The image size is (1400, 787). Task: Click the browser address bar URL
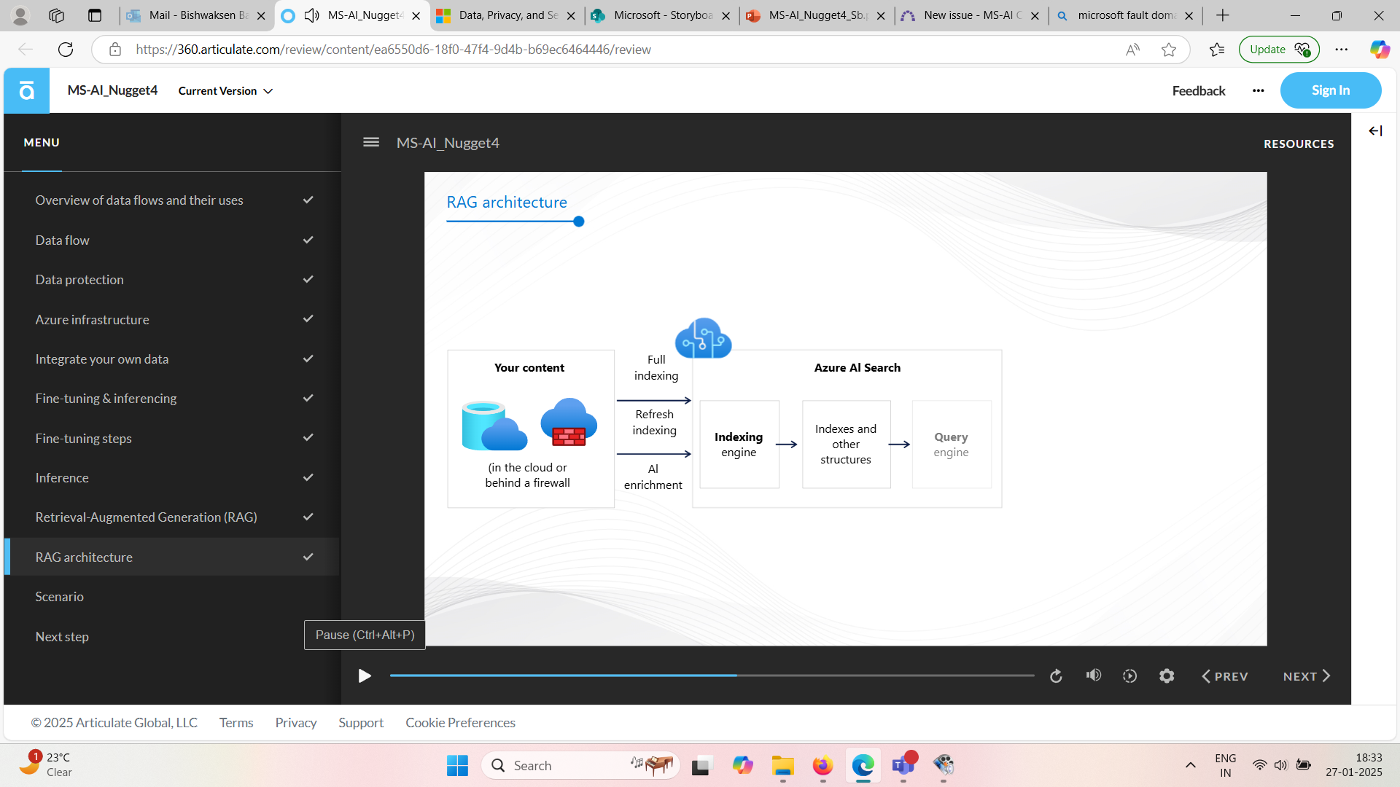pos(394,50)
